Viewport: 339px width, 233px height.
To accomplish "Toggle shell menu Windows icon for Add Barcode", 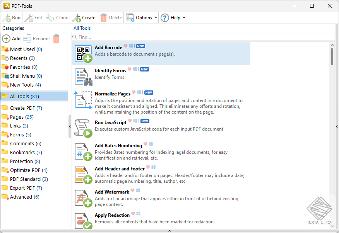I will pos(131,46).
